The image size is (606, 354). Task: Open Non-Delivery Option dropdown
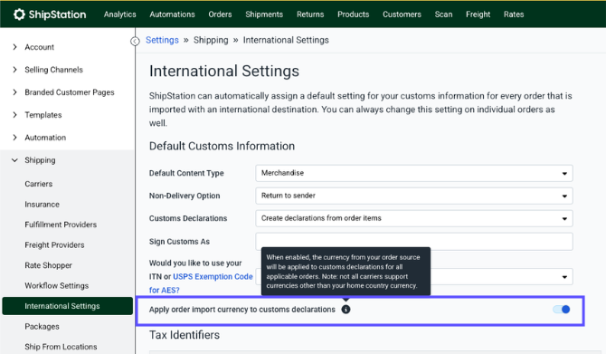[x=414, y=196]
